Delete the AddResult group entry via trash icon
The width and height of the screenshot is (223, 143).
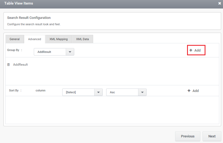pyautogui.click(x=9, y=65)
